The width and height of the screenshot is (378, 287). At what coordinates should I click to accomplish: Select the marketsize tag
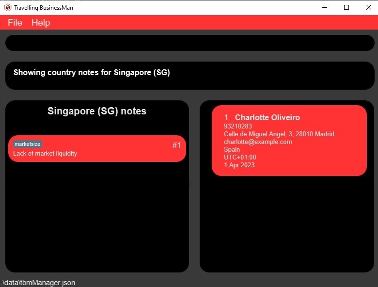pyautogui.click(x=28, y=144)
